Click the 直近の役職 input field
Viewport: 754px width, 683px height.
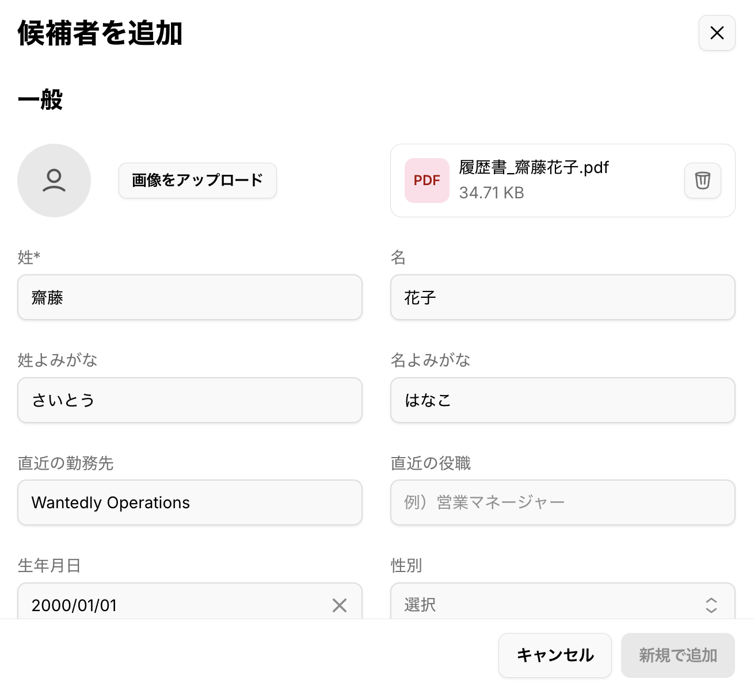point(562,502)
